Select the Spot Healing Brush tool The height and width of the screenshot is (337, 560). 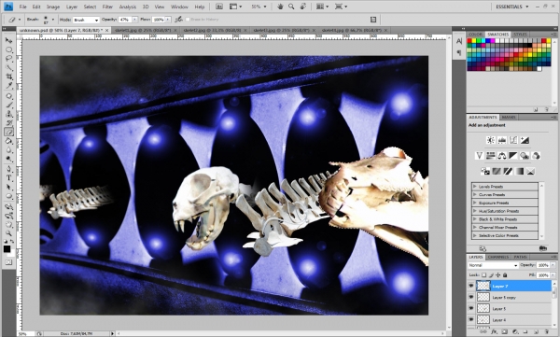tap(8, 96)
